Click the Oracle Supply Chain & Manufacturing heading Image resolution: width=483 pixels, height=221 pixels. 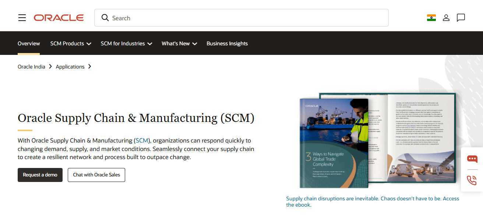(x=136, y=118)
